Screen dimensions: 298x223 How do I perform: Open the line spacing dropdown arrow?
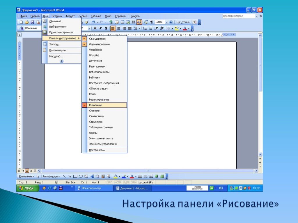pyautogui.click(x=139, y=28)
